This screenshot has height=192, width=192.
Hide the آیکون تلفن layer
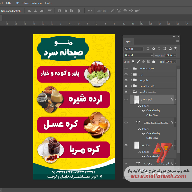[x=126, y=100]
